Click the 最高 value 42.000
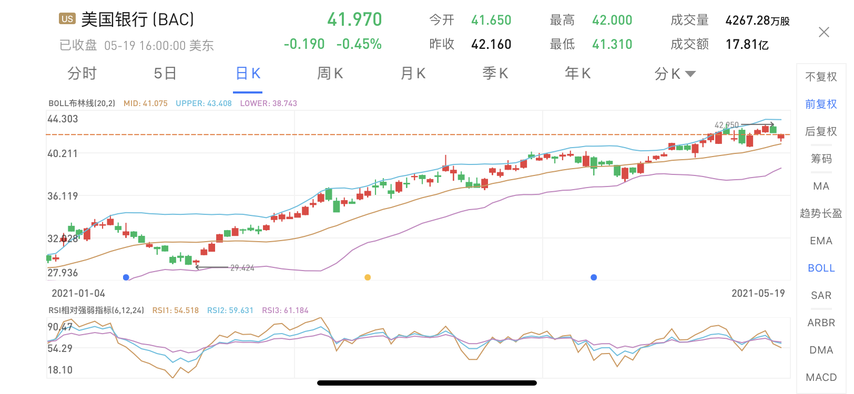The height and width of the screenshot is (394, 854). tap(612, 20)
